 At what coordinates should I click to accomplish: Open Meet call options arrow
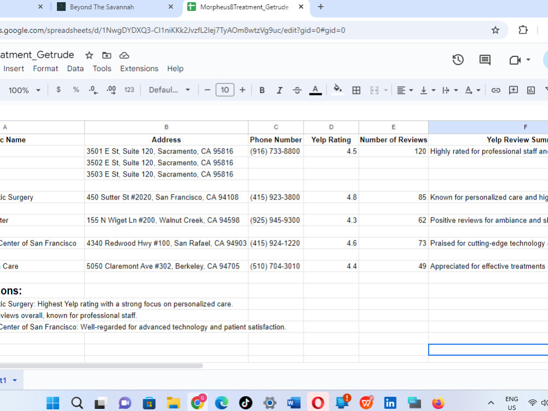click(528, 60)
